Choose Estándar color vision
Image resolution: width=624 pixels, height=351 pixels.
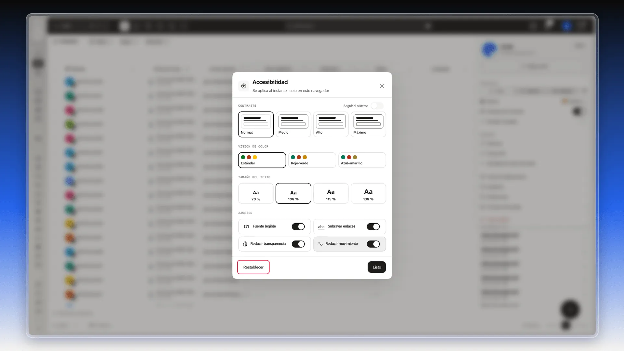click(x=262, y=160)
